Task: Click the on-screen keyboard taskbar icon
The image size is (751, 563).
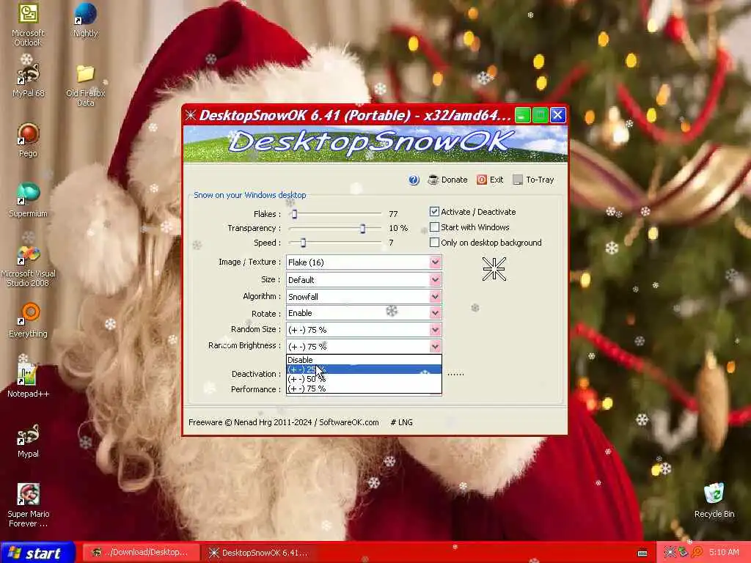Action: click(642, 553)
